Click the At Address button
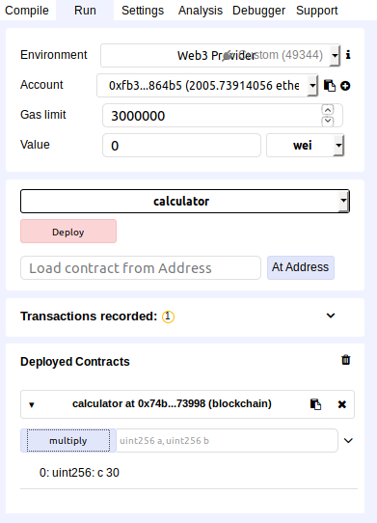This screenshot has height=523, width=377. 301,267
